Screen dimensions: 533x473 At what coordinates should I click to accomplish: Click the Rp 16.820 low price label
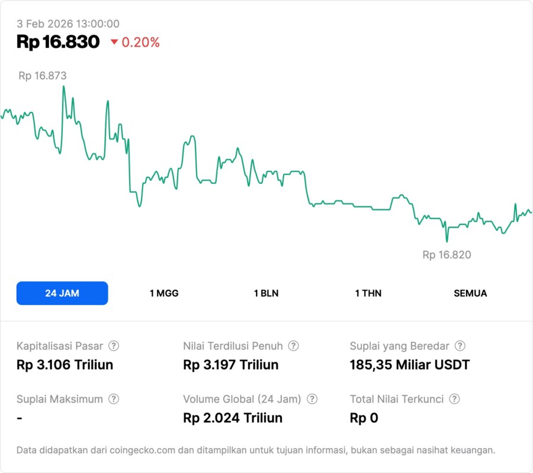coord(447,255)
